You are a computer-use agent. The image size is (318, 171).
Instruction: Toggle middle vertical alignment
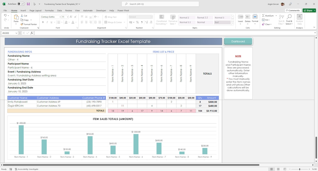click(86, 17)
